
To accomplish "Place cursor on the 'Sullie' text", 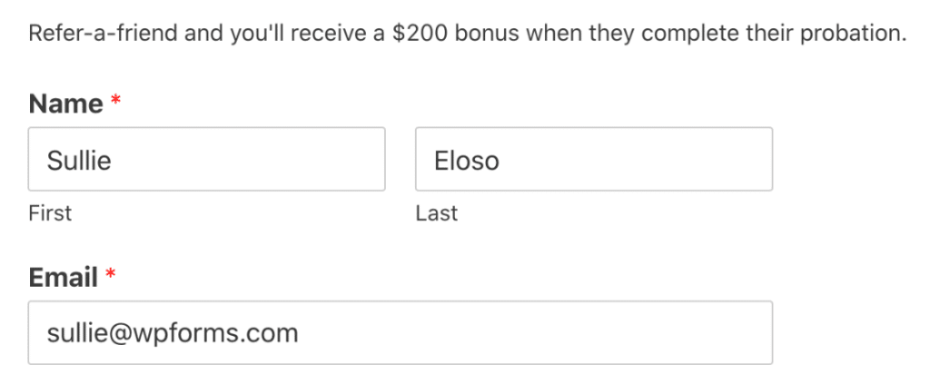I will [x=79, y=161].
